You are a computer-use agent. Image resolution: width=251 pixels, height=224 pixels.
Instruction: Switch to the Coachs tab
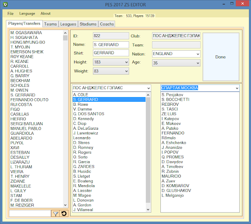tap(107, 24)
